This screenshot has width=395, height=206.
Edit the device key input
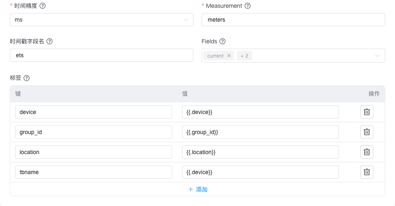94,112
